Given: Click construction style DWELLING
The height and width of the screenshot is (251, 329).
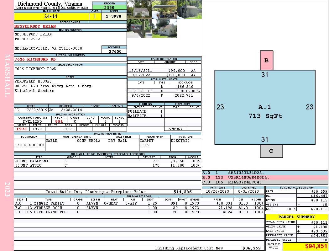Looking at the screenshot, I should pos(32,121).
